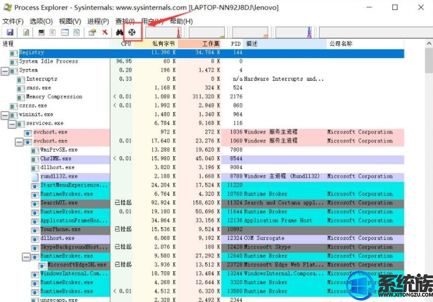Click the vertical scrollbar thumb
The height and width of the screenshot is (302, 433).
click(x=429, y=60)
